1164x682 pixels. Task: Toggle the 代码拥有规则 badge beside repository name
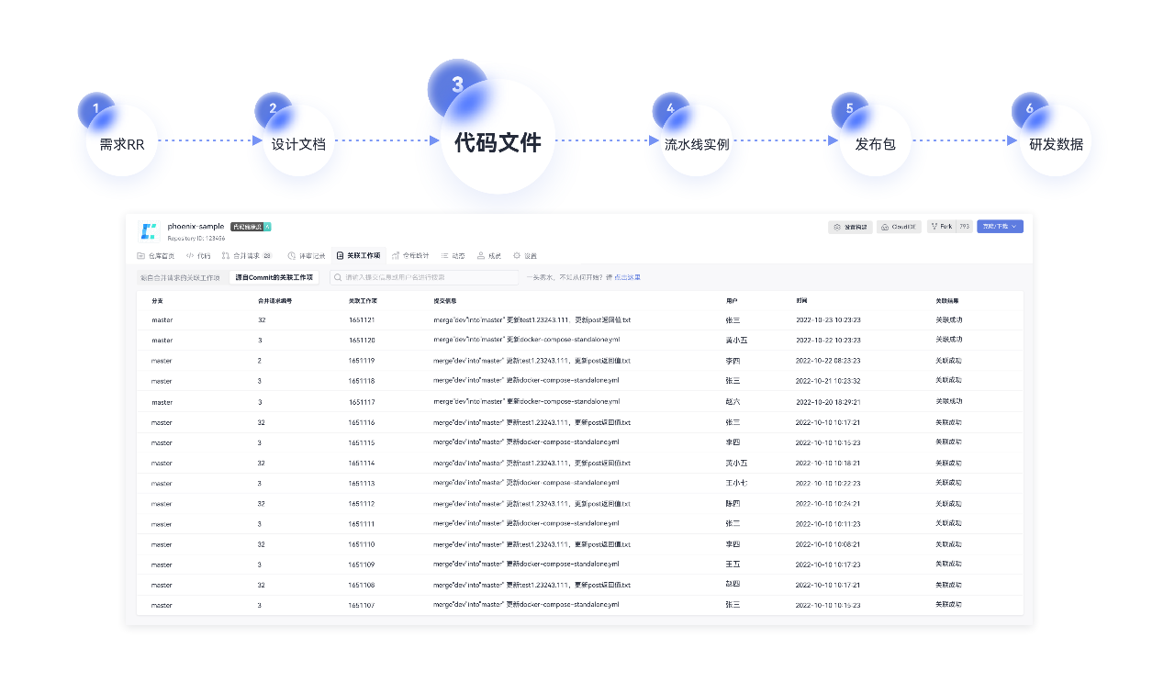click(250, 227)
